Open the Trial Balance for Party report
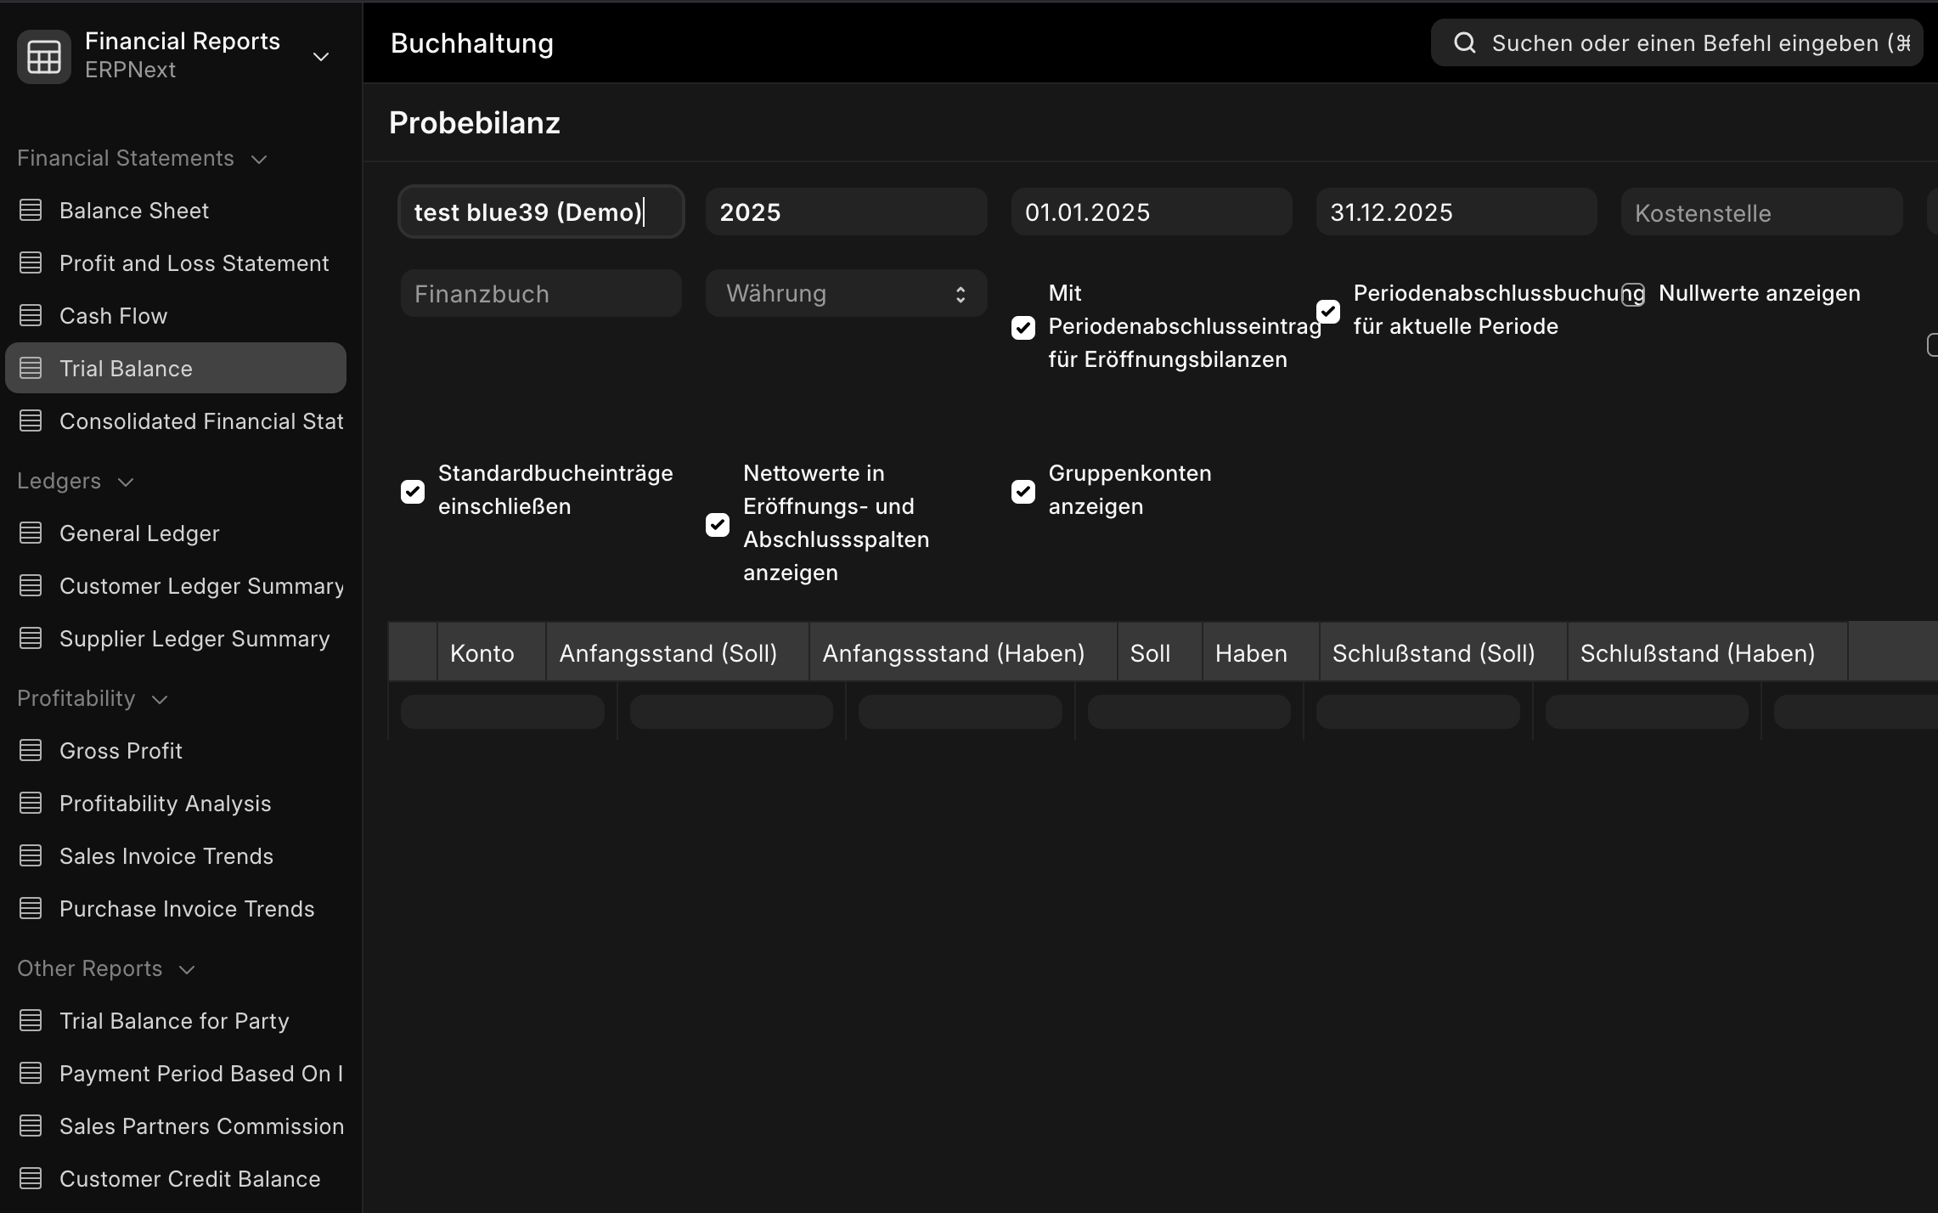1938x1213 pixels. (x=174, y=1021)
